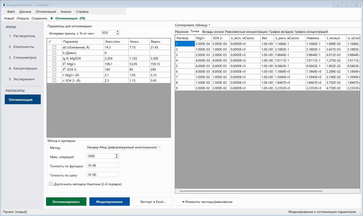Screen dimensions: 363x216
Task: Open the Файл menu
Action: pyautogui.click(x=11, y=12)
